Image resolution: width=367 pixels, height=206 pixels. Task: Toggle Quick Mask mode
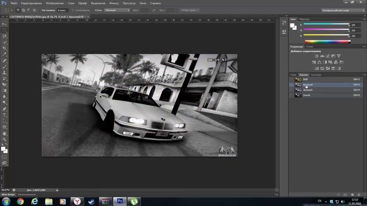point(5,157)
